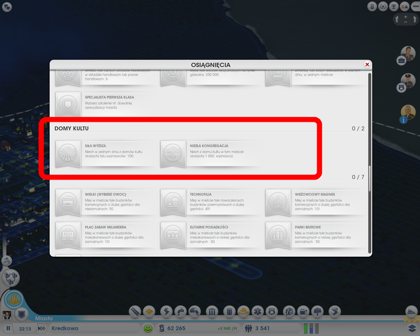Open the government building menu

pos(213,312)
